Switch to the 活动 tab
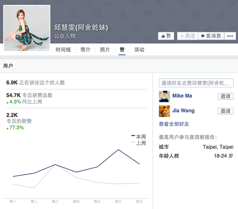The image size is (238, 209). [139, 50]
